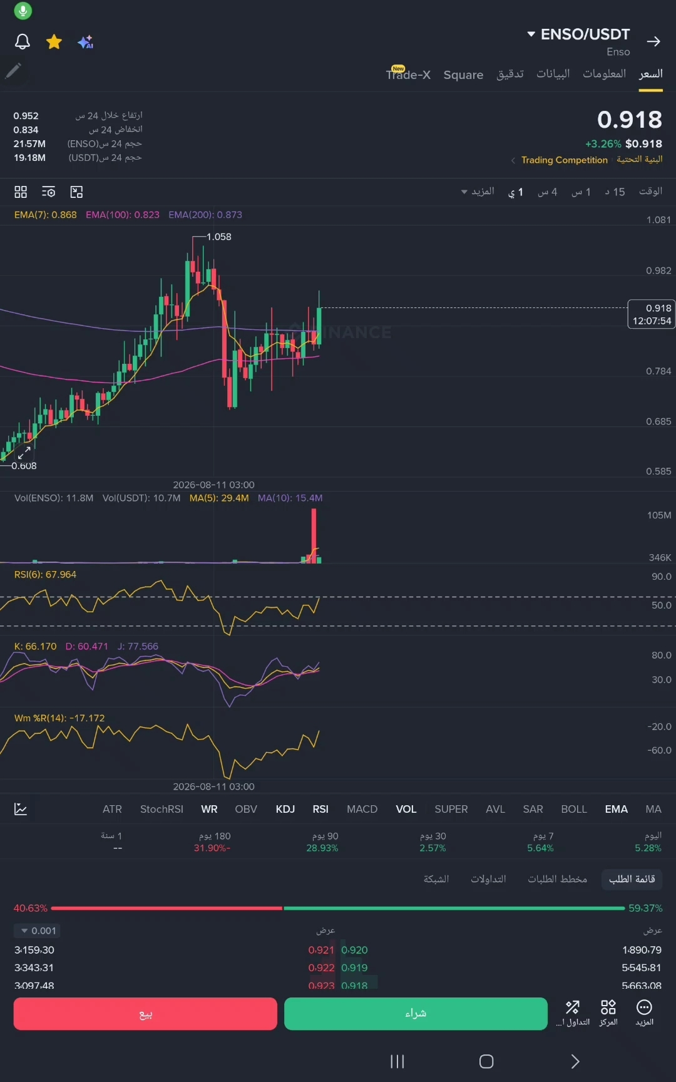
Task: Tap the green شراء buy button
Action: [x=416, y=1014]
